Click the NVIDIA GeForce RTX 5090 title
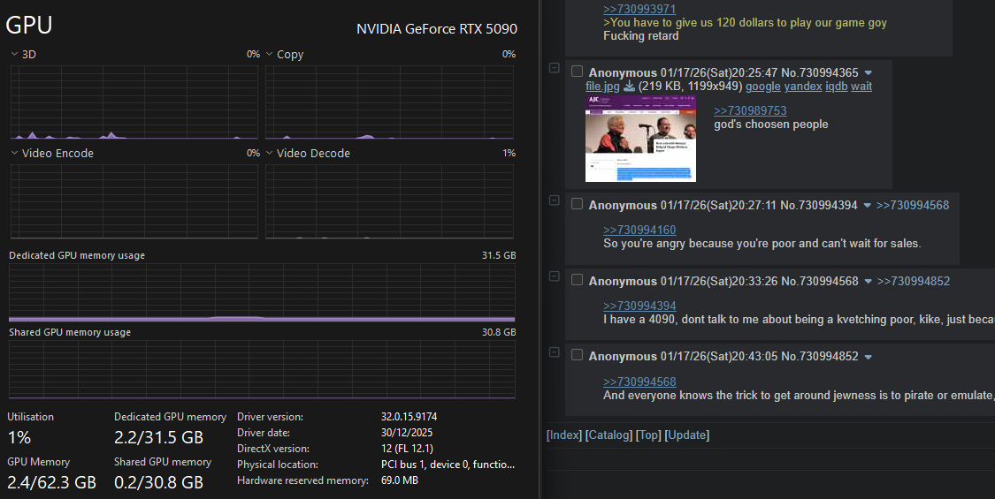The image size is (995, 499). (x=437, y=28)
